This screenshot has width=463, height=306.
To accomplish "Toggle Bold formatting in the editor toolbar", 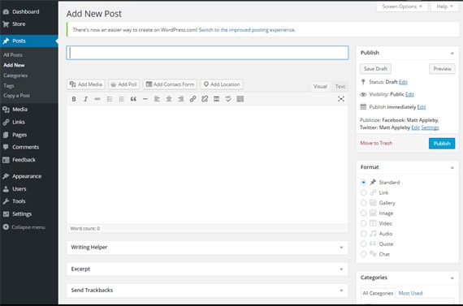I will pos(74,99).
